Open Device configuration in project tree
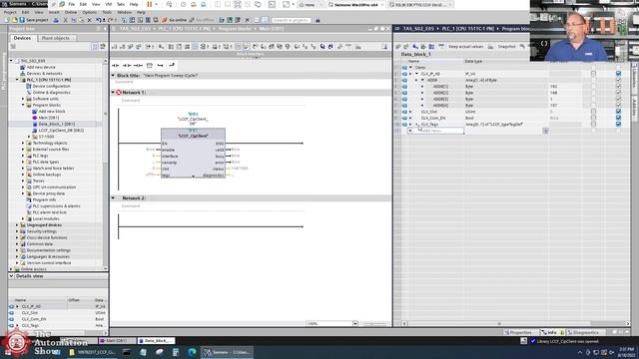Image resolution: width=639 pixels, height=359 pixels. [x=51, y=86]
